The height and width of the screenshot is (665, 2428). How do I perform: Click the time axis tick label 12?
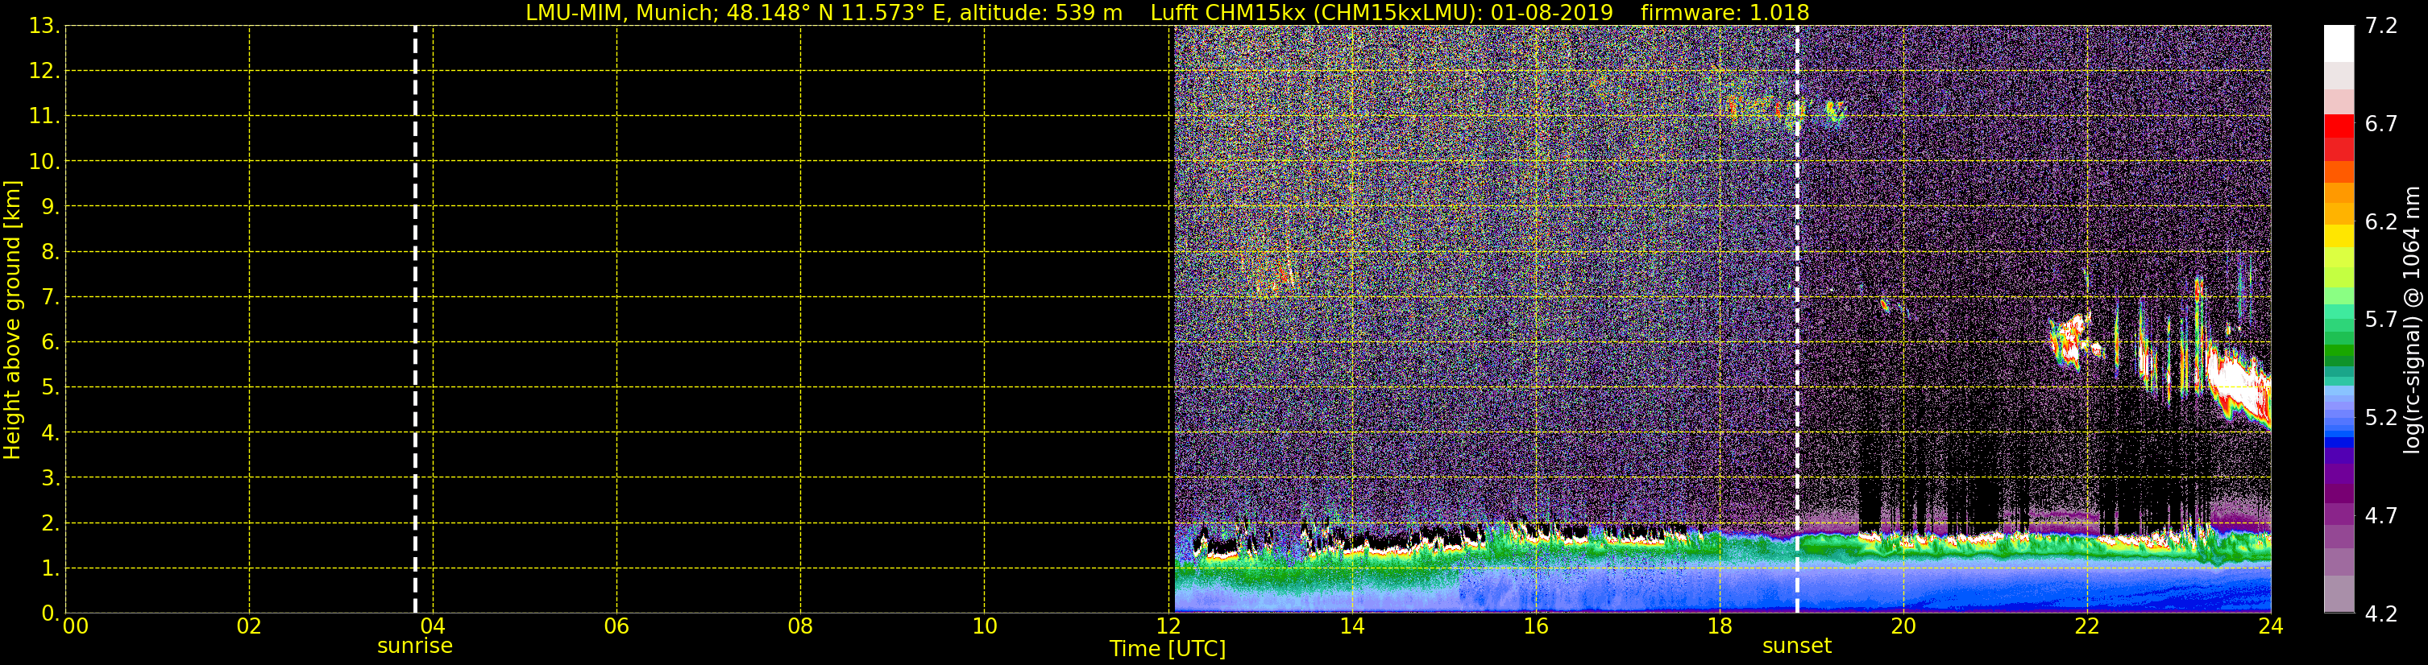click(x=1168, y=626)
